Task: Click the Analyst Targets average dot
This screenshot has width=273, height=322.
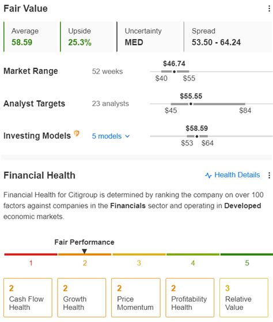Action: 191,104
